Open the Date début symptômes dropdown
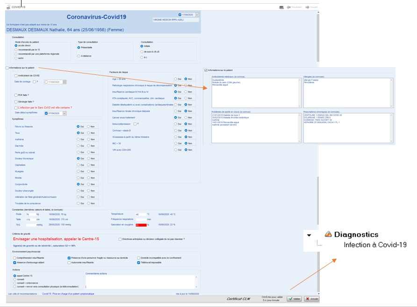This screenshot has height=307, width=417. point(65,113)
